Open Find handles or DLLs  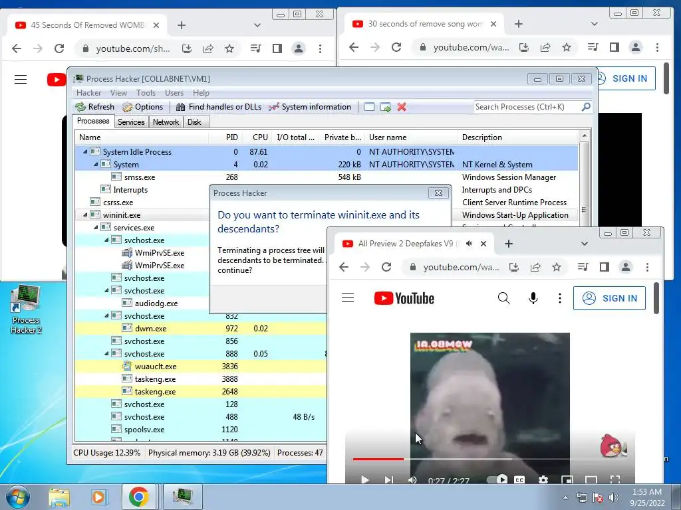pos(219,107)
